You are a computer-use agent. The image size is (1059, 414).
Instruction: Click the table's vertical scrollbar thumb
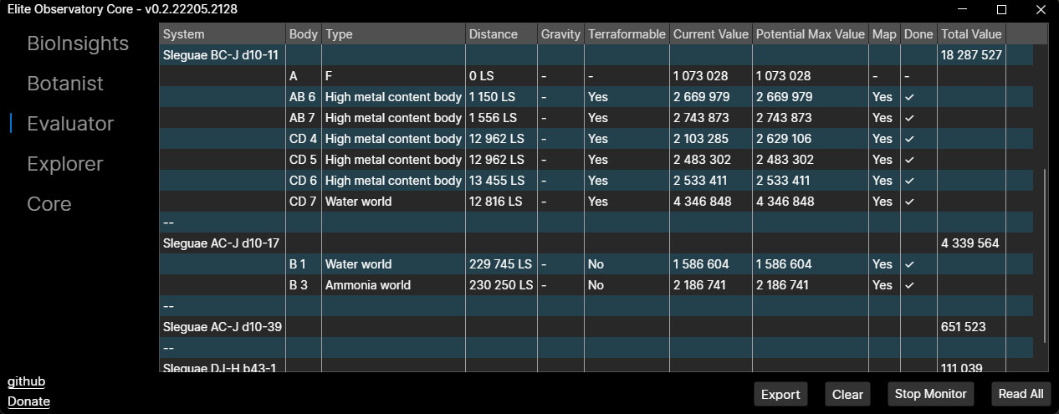click(1043, 255)
